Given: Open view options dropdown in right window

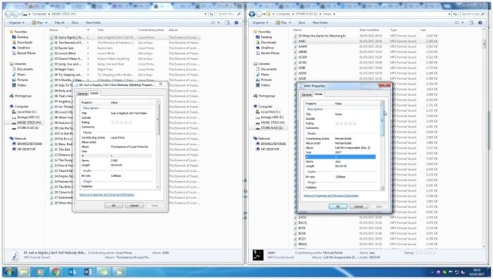Looking at the screenshot, I should pos(463,23).
